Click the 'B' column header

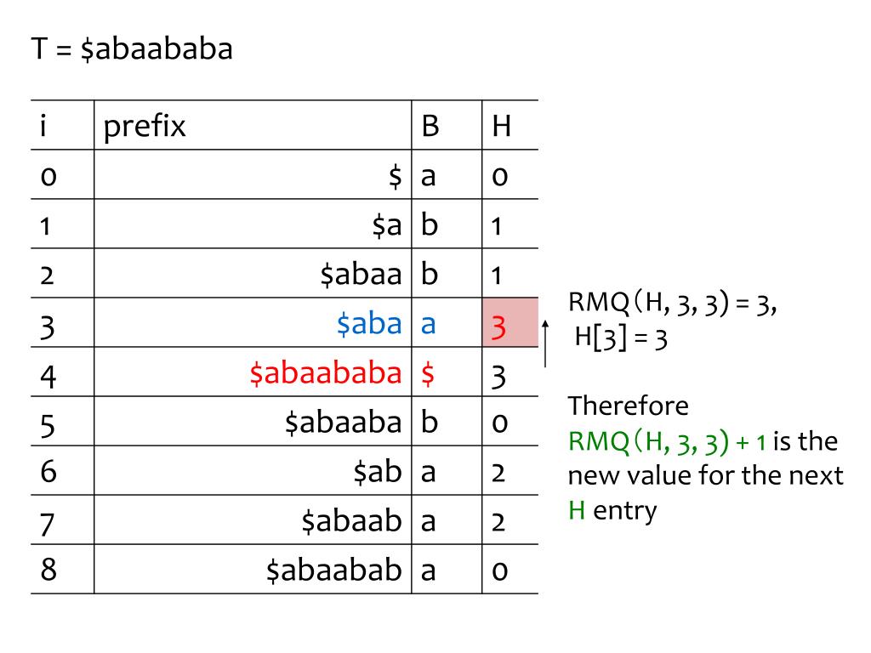pos(430,126)
